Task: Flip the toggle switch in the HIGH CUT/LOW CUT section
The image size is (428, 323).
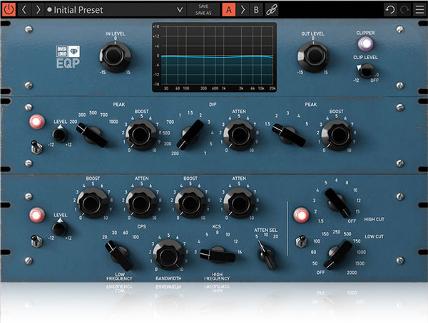Action: coord(302,240)
